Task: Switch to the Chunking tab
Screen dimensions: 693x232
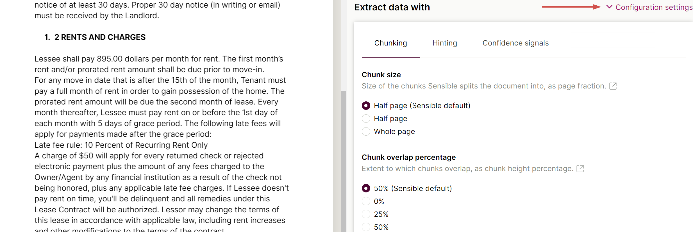Action: (x=390, y=43)
